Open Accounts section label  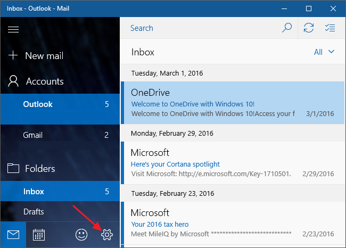pos(45,81)
